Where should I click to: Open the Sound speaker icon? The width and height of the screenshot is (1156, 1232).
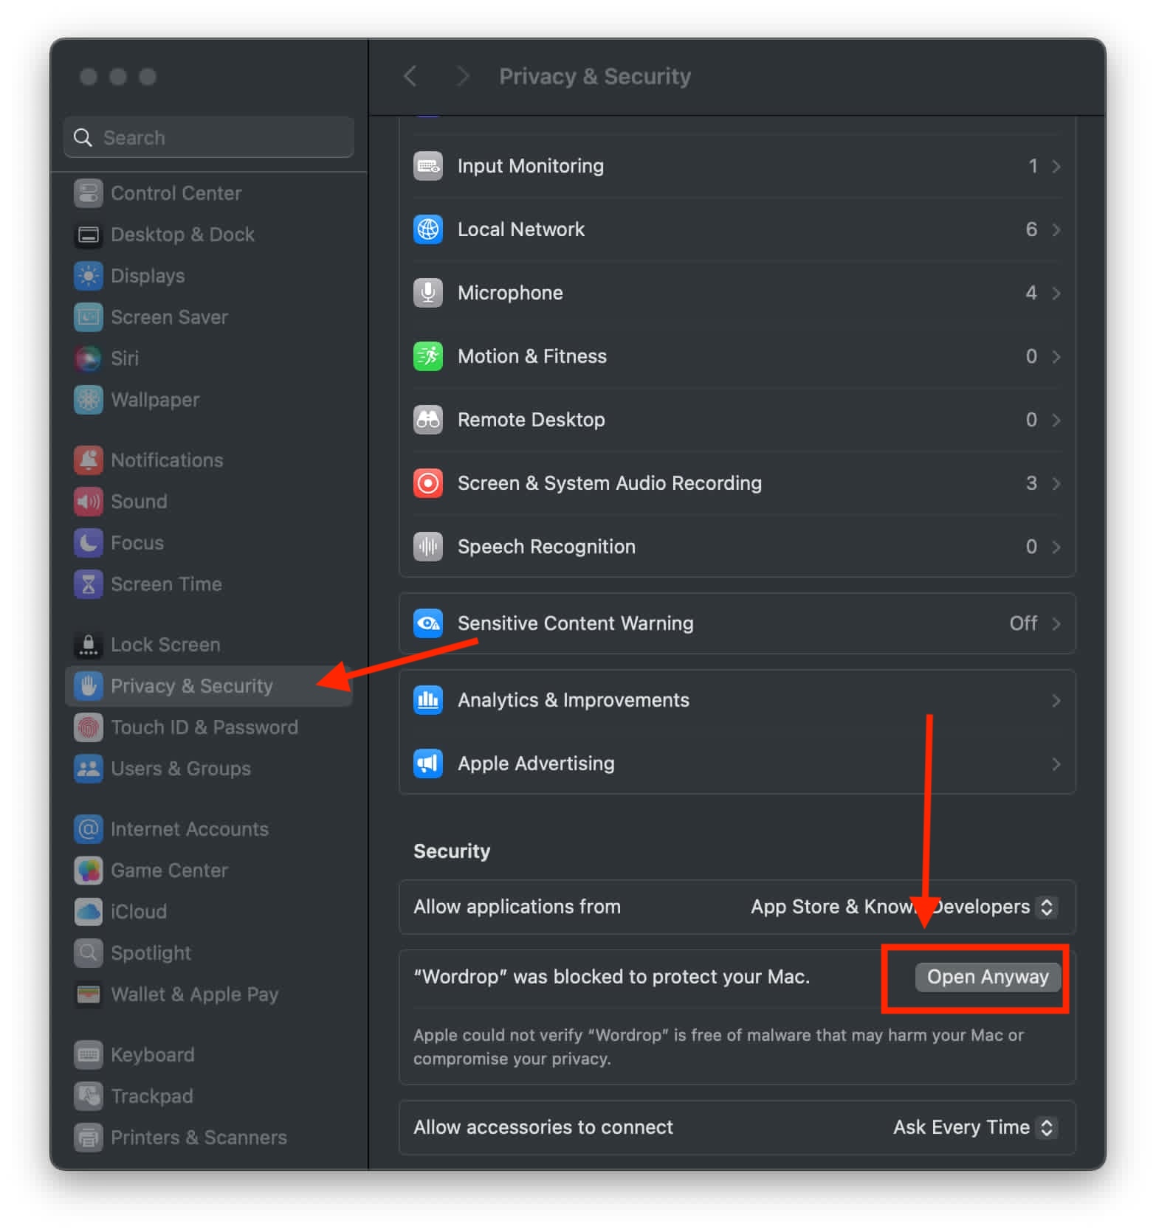point(88,502)
